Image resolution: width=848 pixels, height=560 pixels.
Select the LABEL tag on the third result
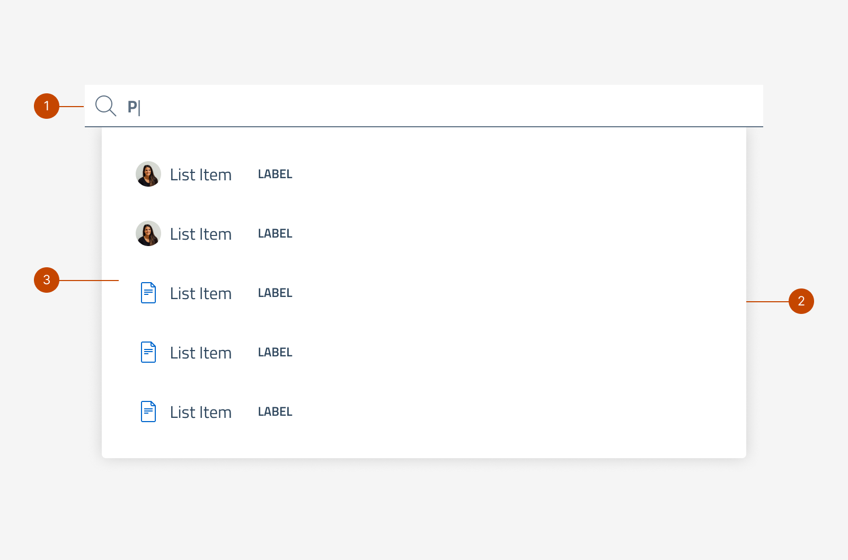tap(275, 292)
